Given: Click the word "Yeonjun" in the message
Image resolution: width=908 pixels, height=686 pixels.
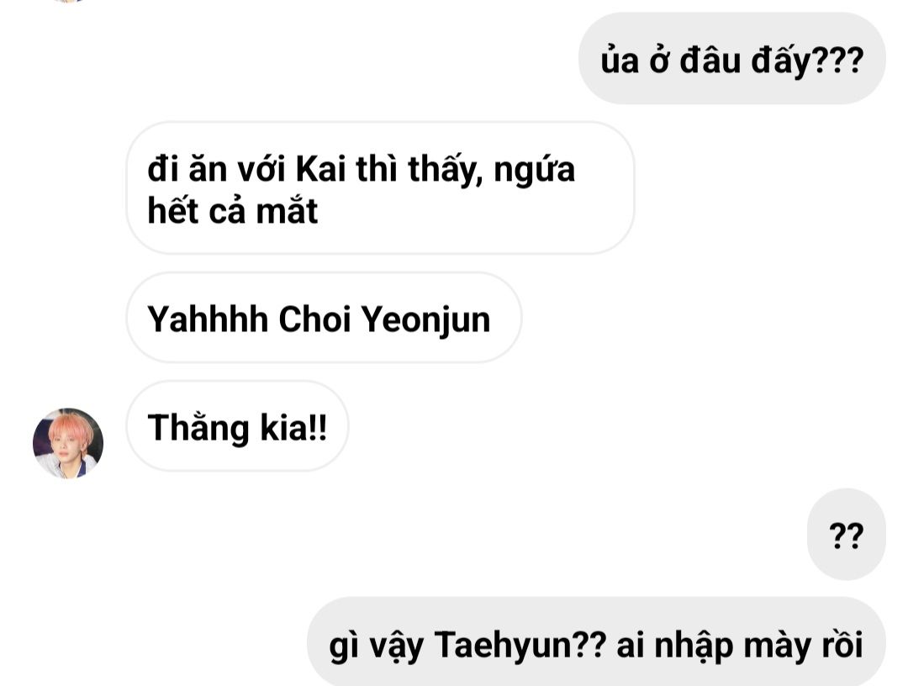Looking at the screenshot, I should click(425, 320).
